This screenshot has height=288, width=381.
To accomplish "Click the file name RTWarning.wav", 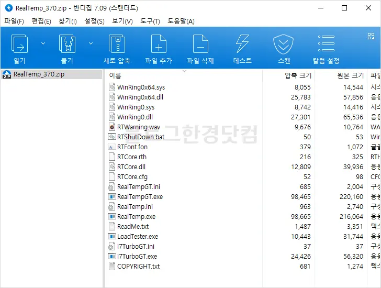I will click(139, 127).
